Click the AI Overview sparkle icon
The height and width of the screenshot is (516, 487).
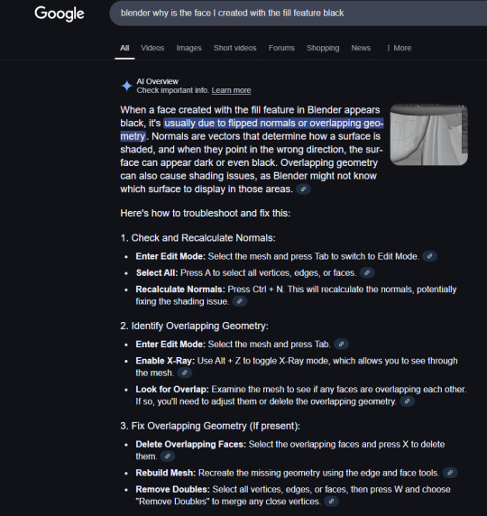click(126, 86)
